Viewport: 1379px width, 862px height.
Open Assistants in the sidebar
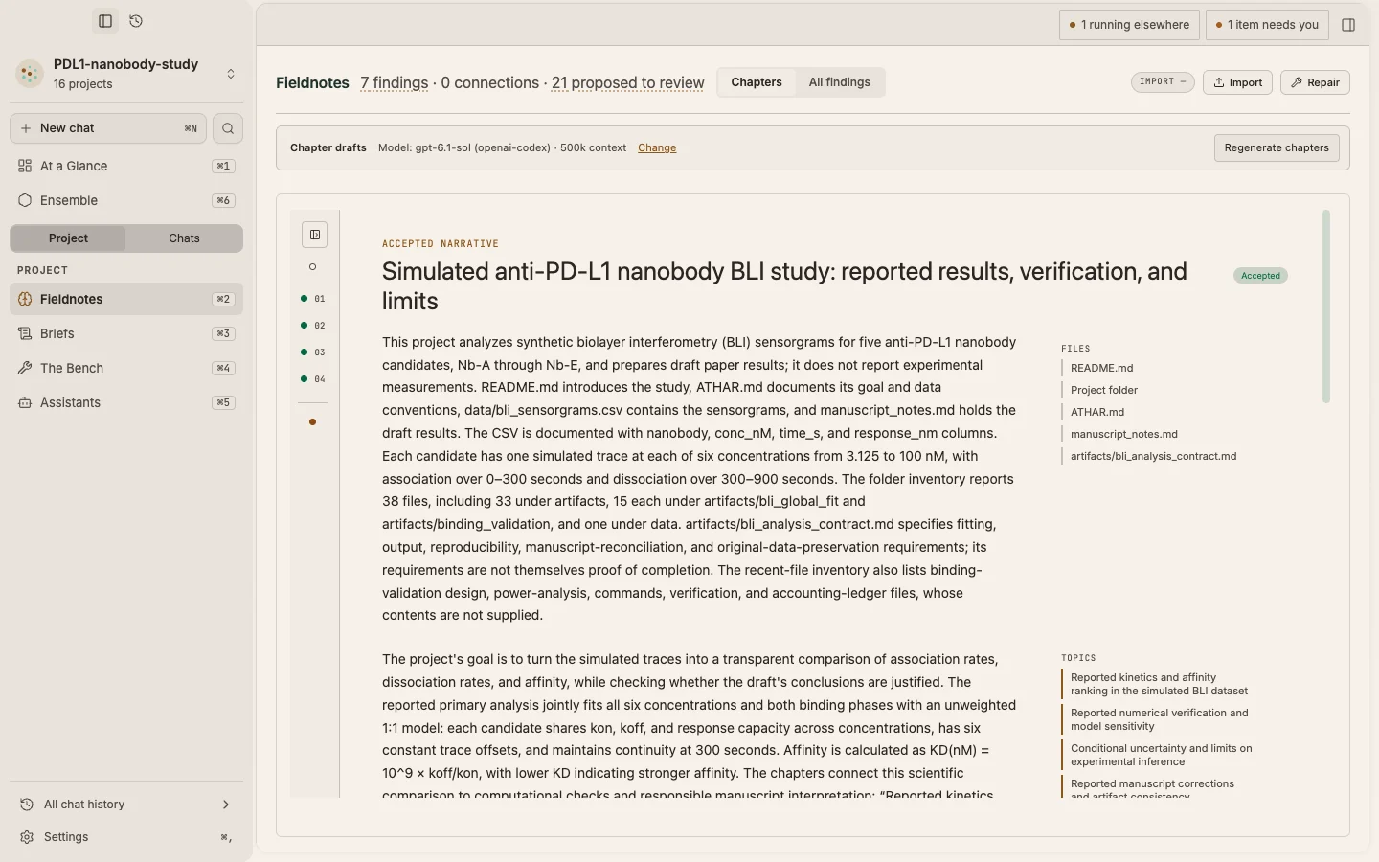pyautogui.click(x=126, y=402)
